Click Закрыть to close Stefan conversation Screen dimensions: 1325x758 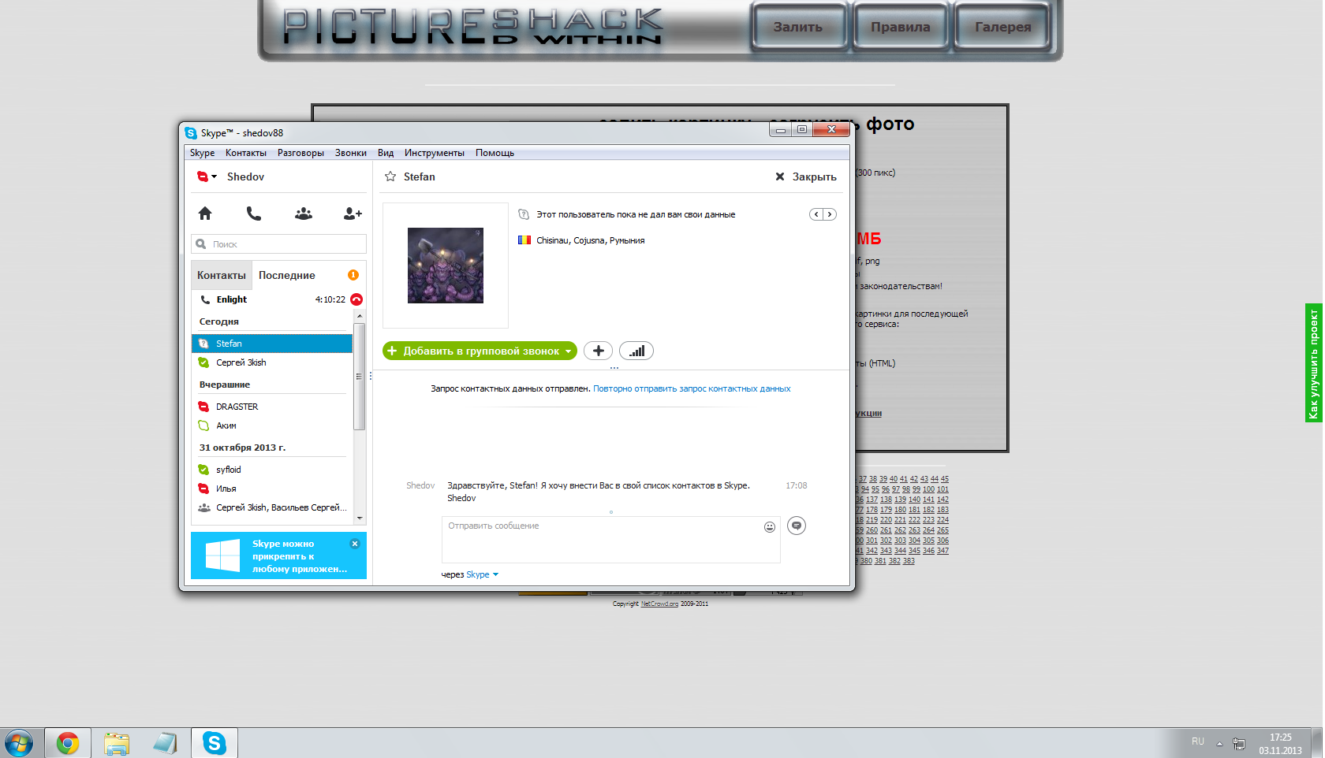(806, 176)
